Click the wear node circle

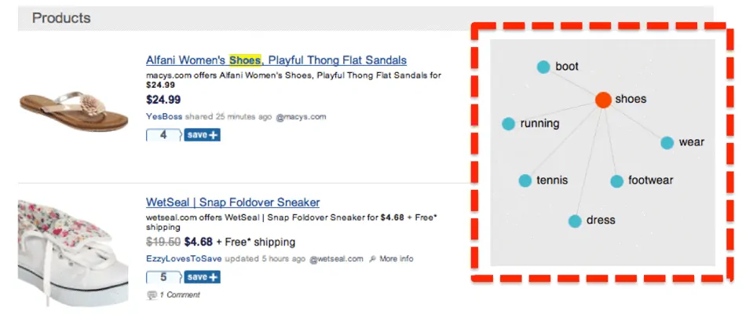pos(667,143)
